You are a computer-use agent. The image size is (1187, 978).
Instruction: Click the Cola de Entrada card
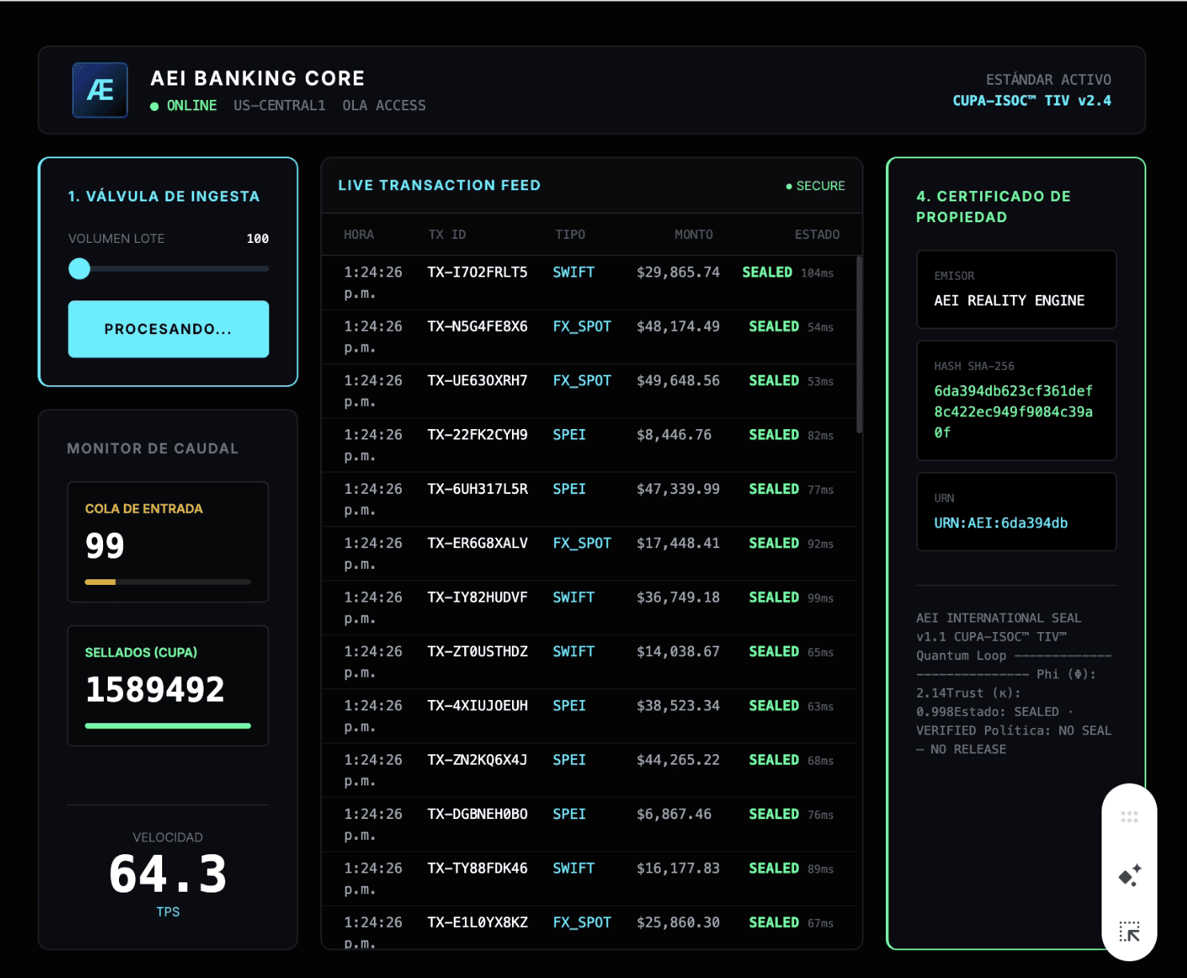168,542
